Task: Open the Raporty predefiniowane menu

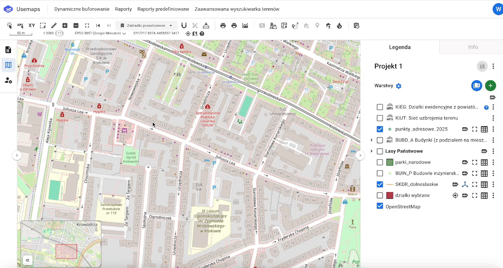Action: click(163, 9)
